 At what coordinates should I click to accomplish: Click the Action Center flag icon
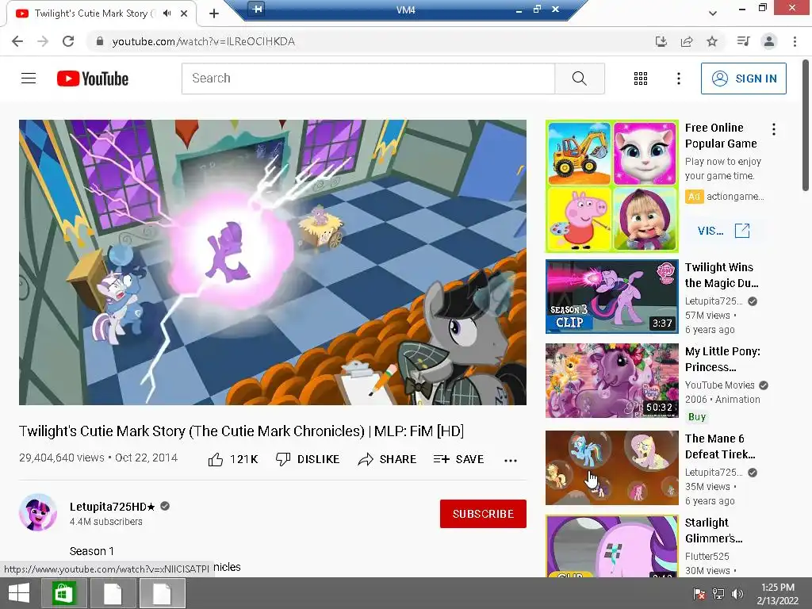click(x=699, y=594)
